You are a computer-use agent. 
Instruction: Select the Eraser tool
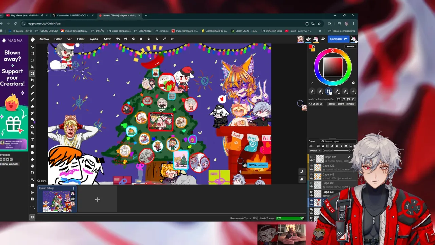32,107
